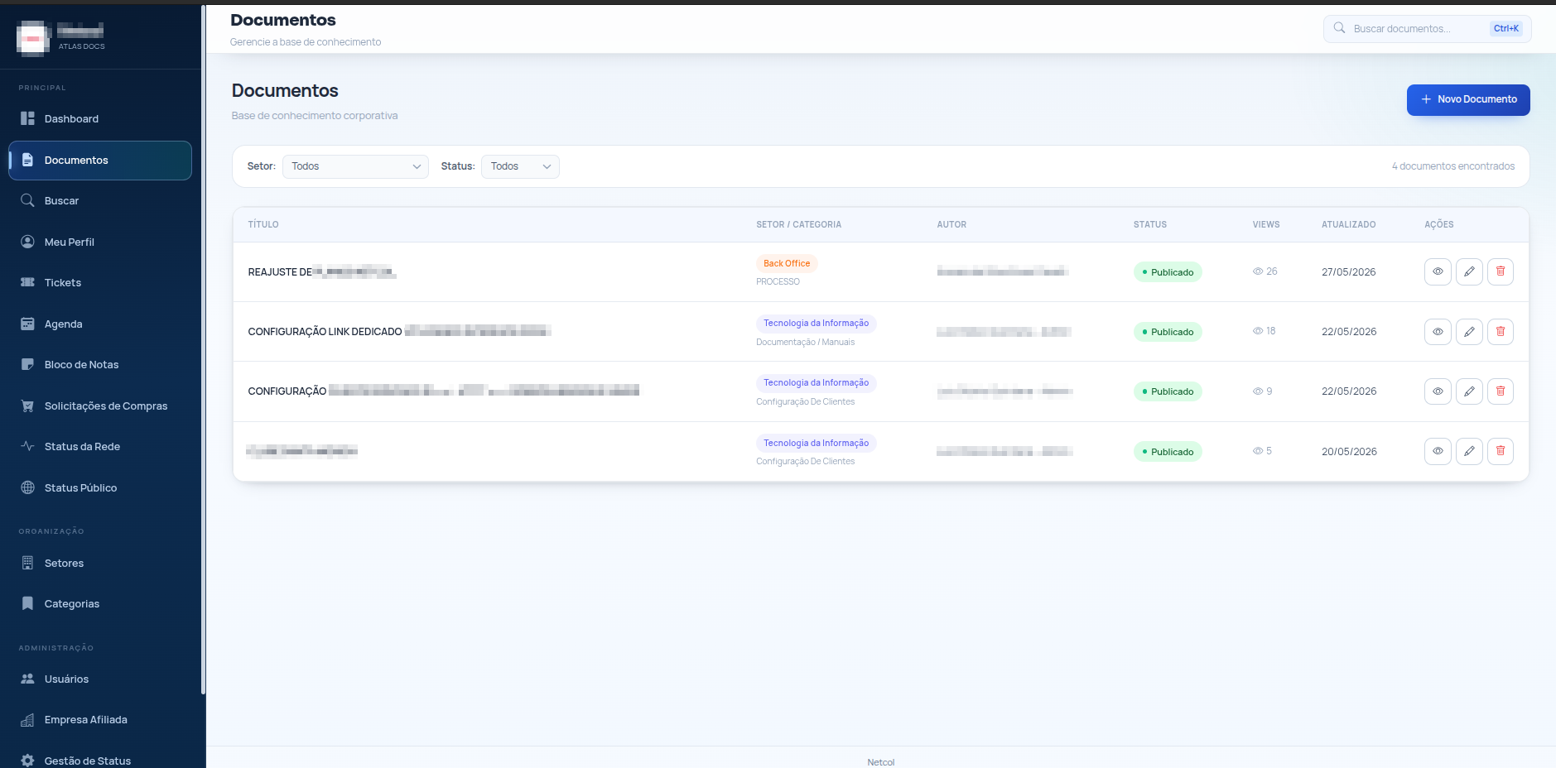View the CONFIGURAÇÃO LINK DEDICADO document
The width and height of the screenshot is (1556, 768).
pos(1438,332)
